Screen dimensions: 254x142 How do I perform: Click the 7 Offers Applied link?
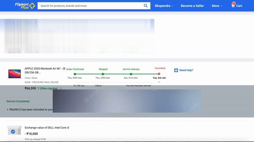(48, 88)
